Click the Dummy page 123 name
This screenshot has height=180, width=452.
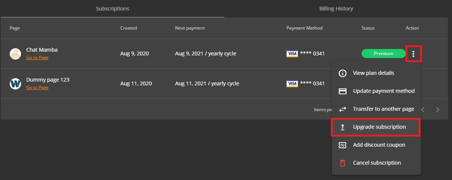point(48,80)
